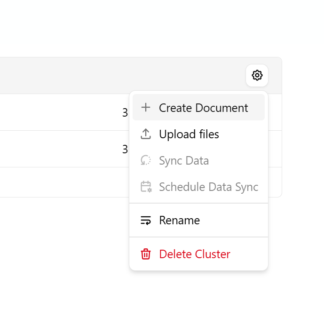
Task: Click the plus icon beside Create Document
Action: coord(146,108)
